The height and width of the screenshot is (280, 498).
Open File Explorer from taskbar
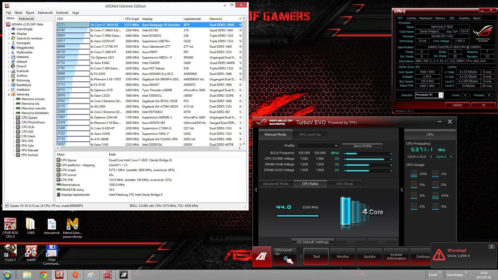point(27,275)
